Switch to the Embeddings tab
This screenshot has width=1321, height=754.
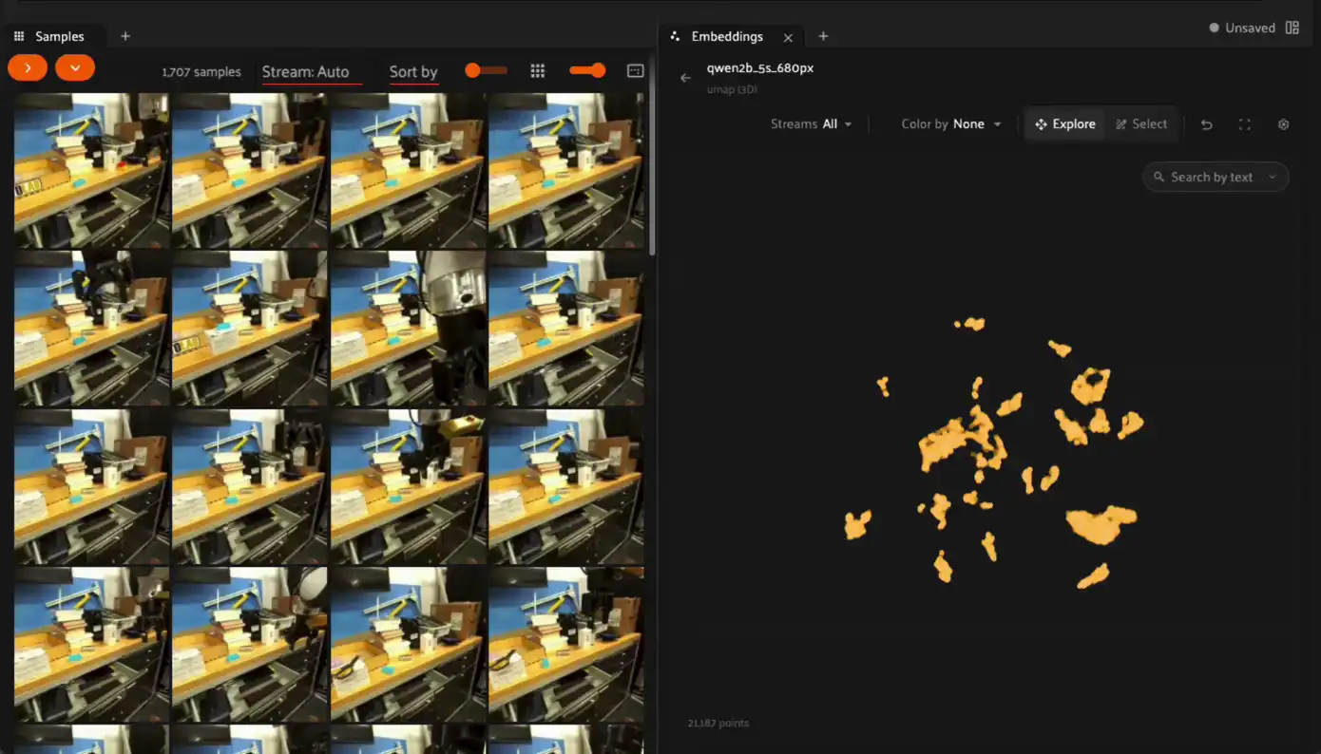[727, 36]
